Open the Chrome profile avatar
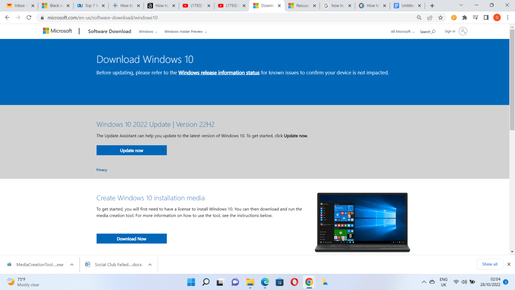The image size is (515, 290). [x=497, y=17]
